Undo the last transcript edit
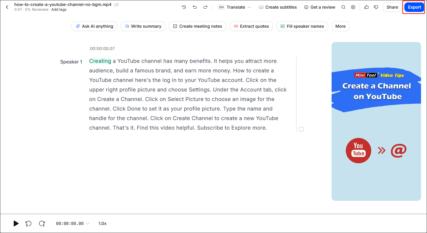 [195, 7]
